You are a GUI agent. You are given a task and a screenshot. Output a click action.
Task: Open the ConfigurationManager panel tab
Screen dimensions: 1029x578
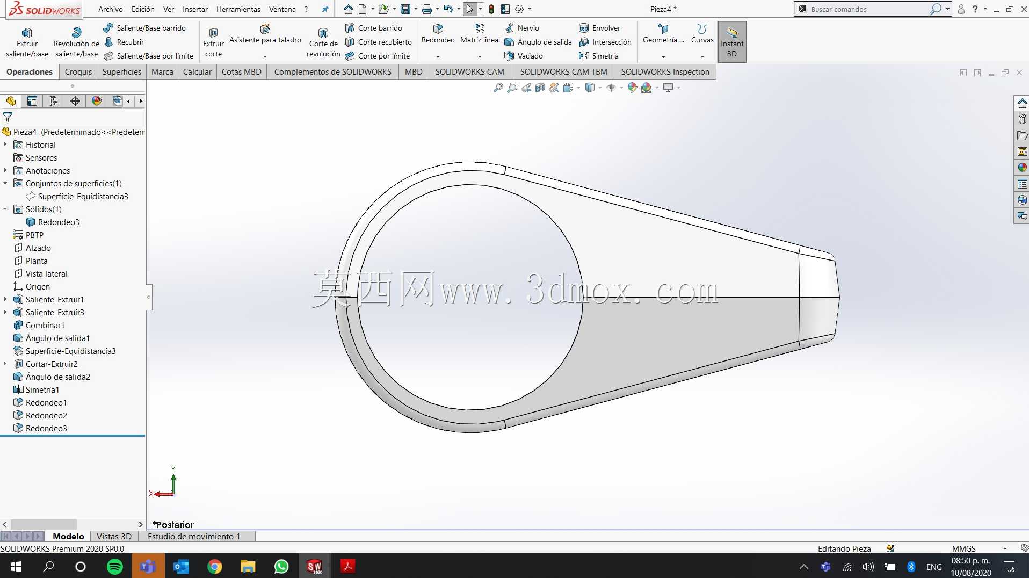(x=54, y=101)
